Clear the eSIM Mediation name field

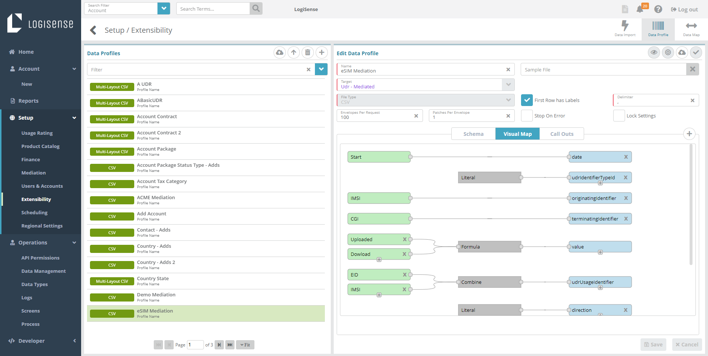[508, 70]
